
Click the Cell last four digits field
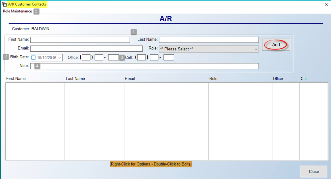point(169,57)
